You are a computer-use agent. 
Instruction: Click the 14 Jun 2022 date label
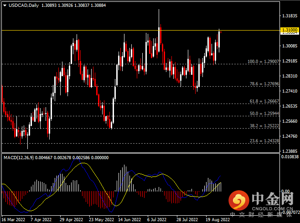tap(129, 219)
